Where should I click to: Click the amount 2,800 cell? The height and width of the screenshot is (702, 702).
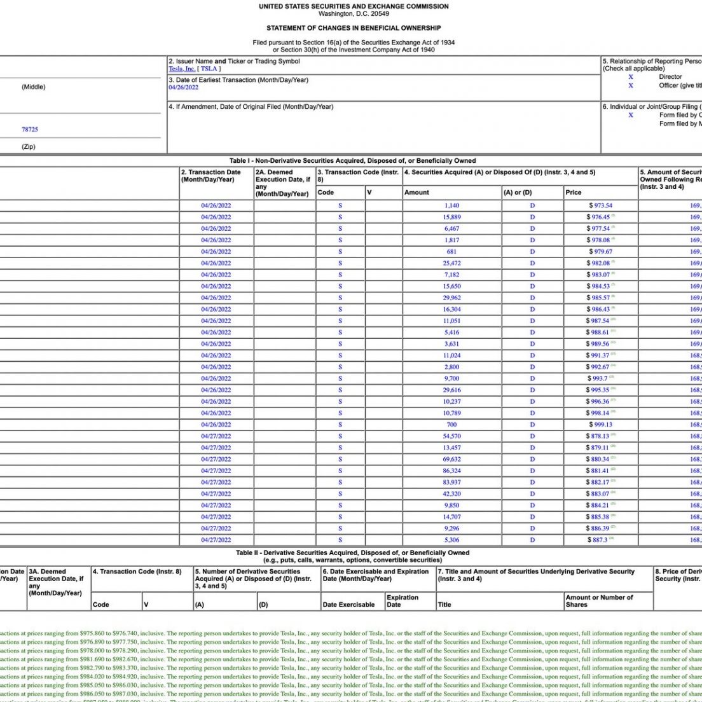[451, 367]
